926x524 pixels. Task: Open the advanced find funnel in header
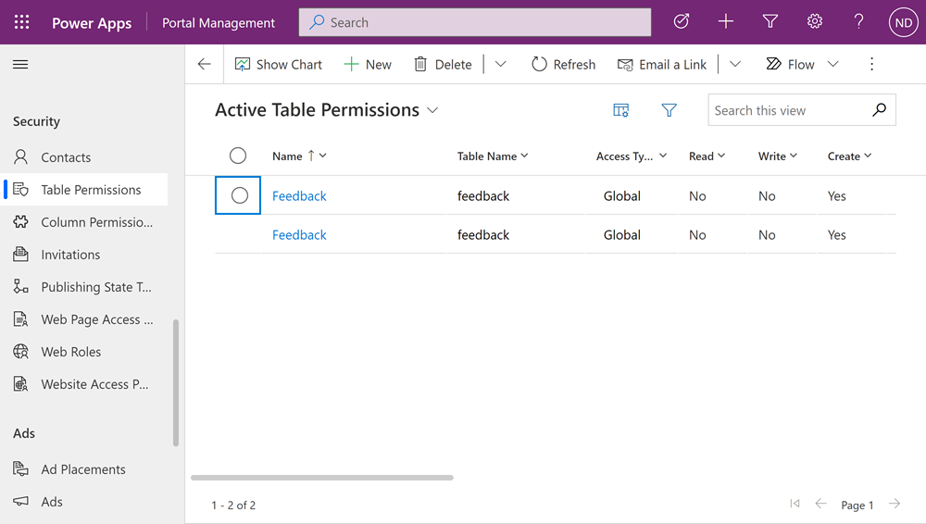770,22
